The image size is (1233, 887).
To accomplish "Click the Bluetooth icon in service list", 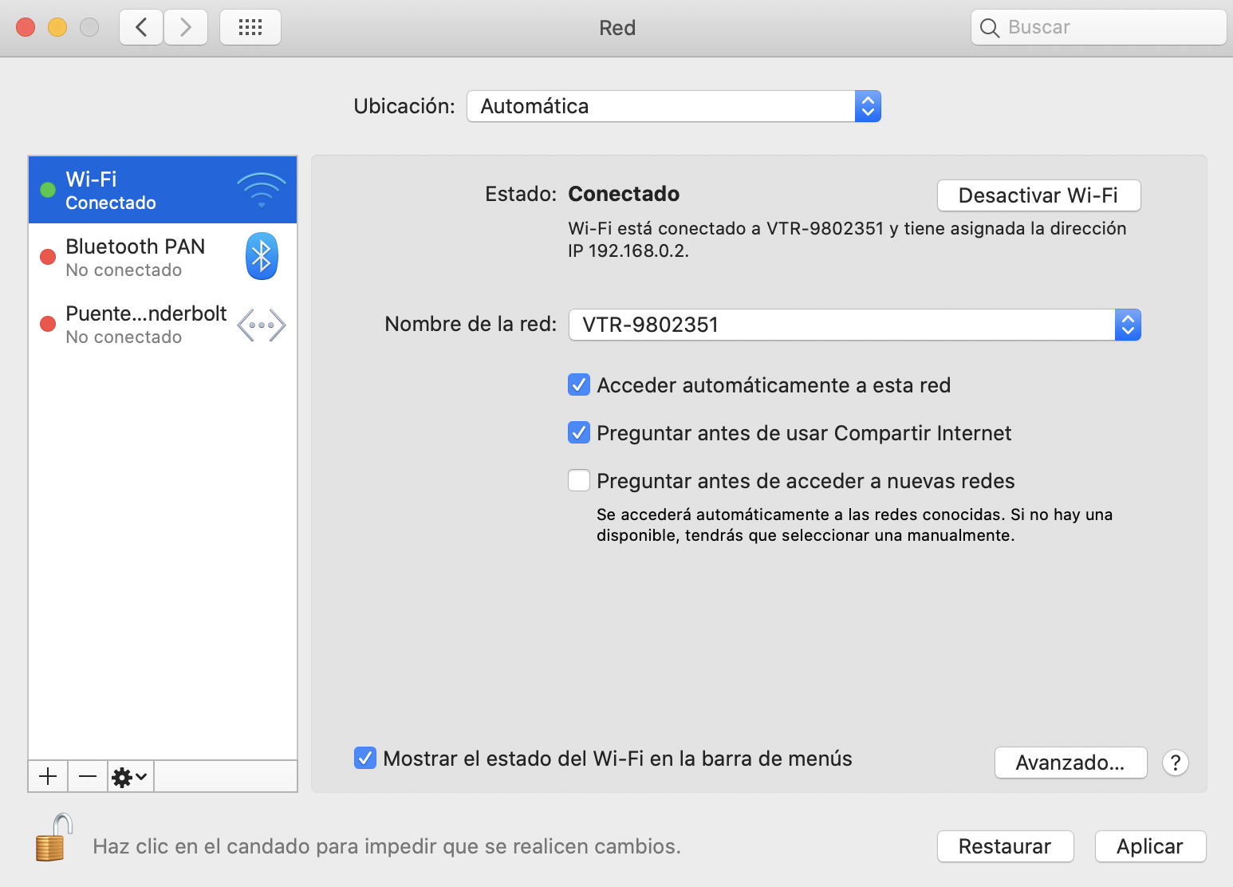I will click(262, 256).
